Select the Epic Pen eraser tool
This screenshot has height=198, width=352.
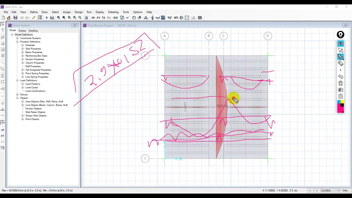[340, 64]
